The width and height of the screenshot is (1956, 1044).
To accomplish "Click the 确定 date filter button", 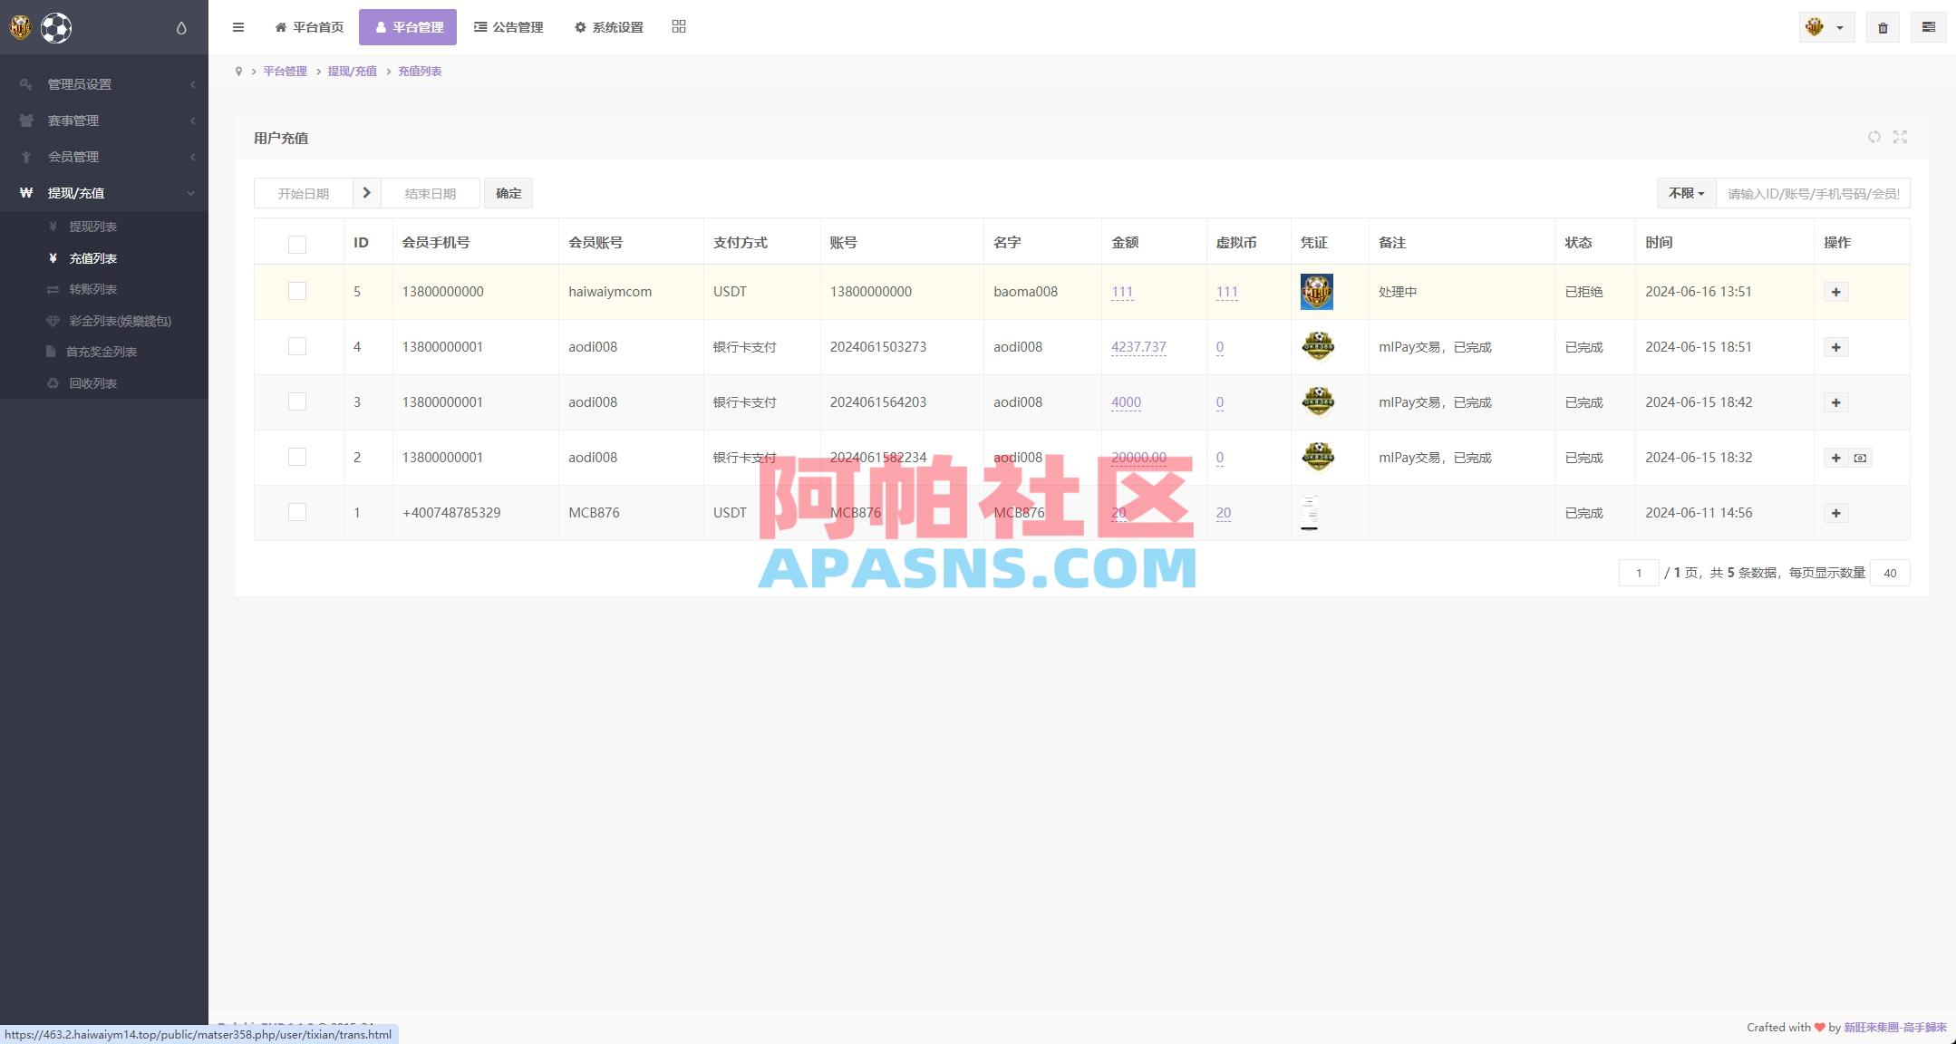I will tap(508, 193).
